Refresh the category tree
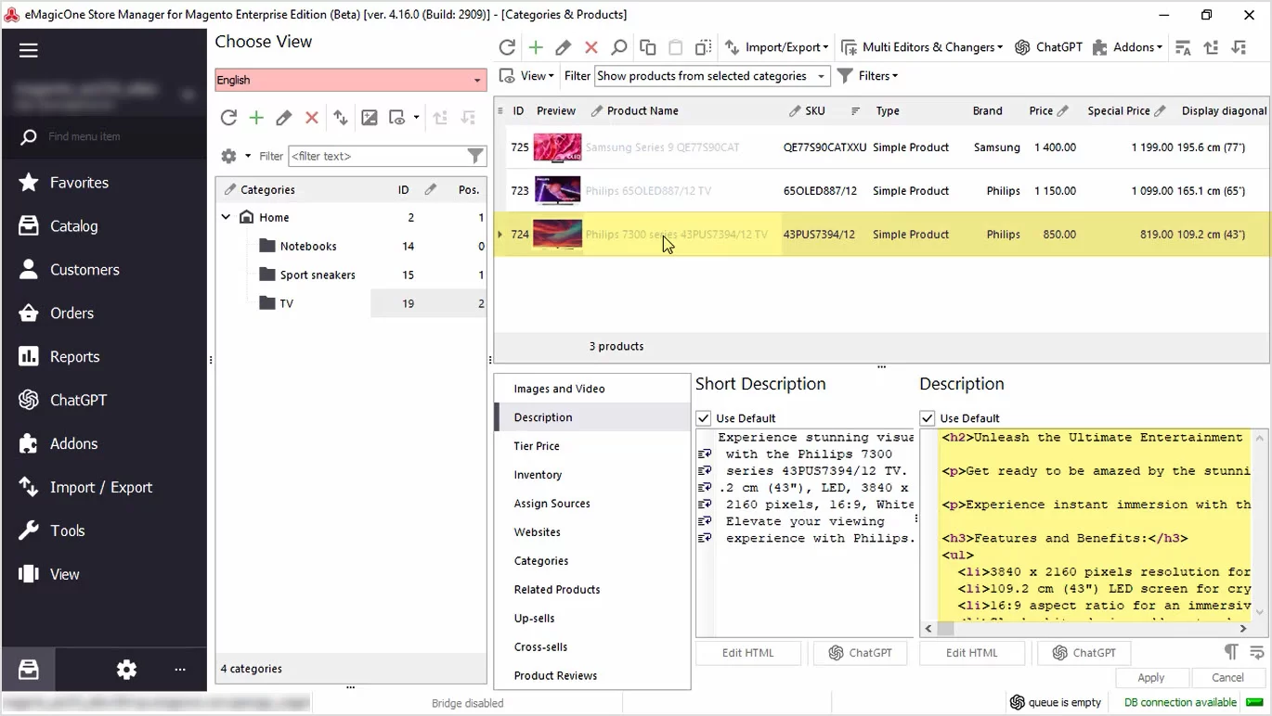Screen dimensions: 1272x716 click(228, 118)
